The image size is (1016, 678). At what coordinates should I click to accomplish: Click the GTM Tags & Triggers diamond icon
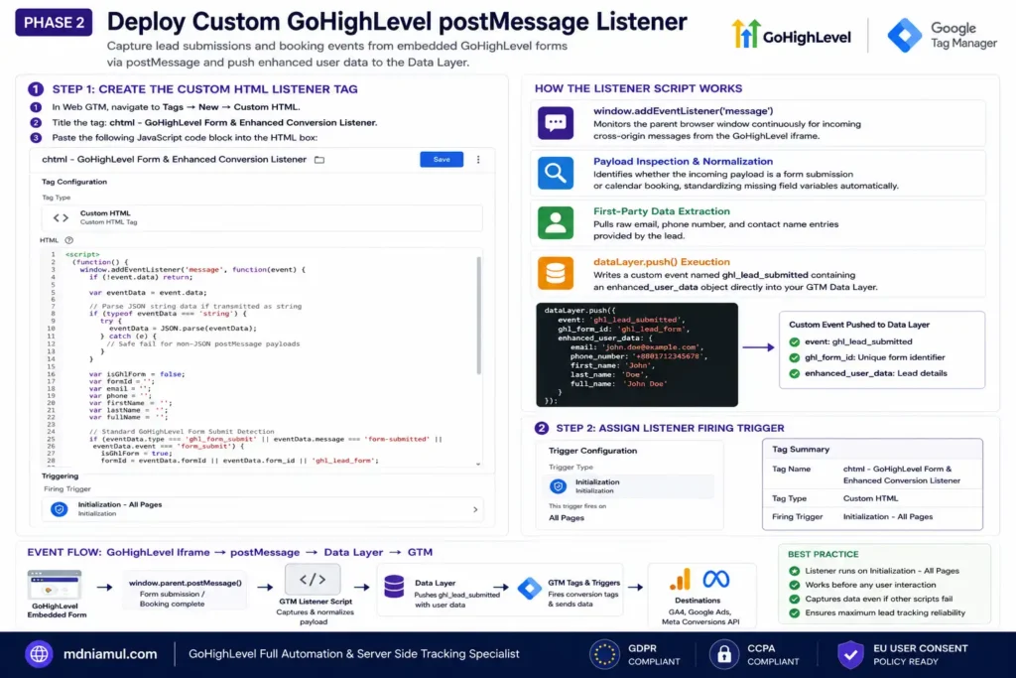tap(530, 589)
